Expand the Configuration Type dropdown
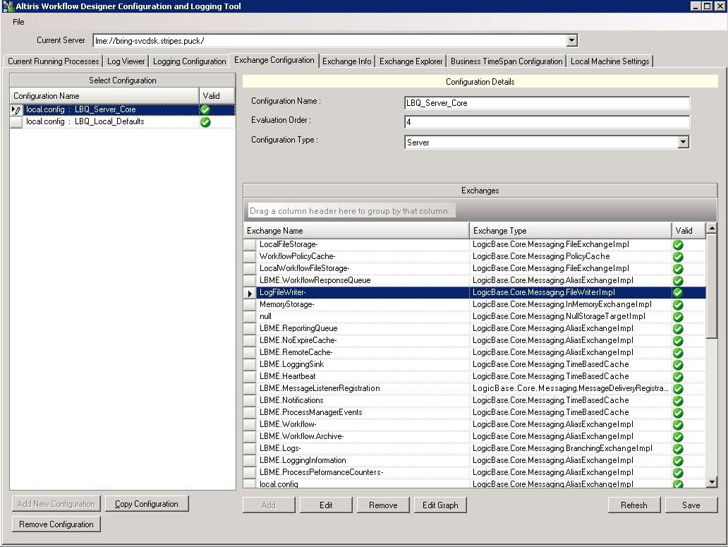 682,142
